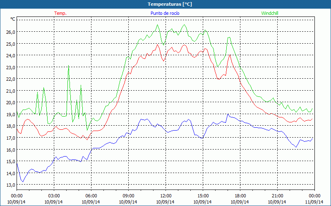The image size is (331, 206).
Task: Click the 19,0 y-axis value
Action: pos(11,115)
